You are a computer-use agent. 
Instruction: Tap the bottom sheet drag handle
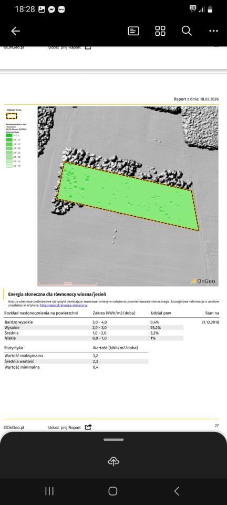click(x=113, y=439)
